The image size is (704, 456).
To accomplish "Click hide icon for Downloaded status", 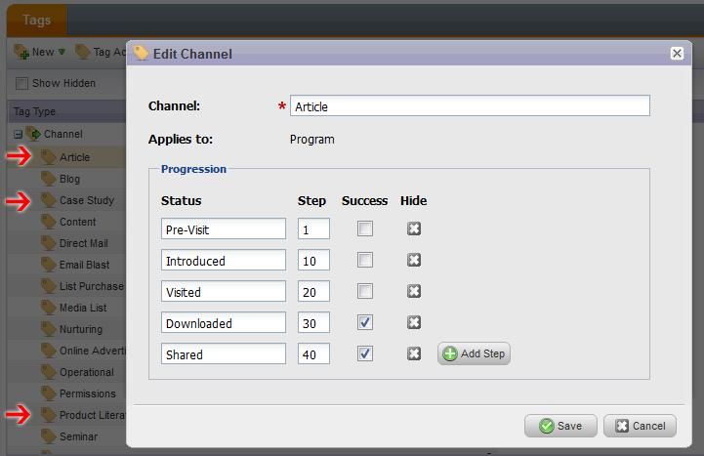I will pos(414,322).
